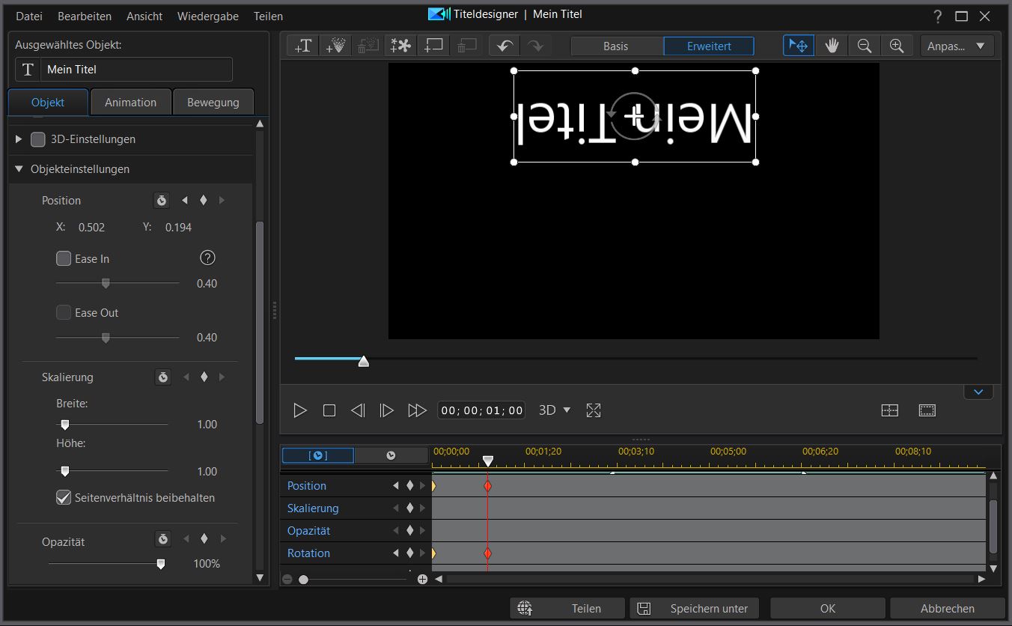Screen dimensions: 1012x626
Task: Toggle the TV safe zone icon
Action: (x=927, y=410)
